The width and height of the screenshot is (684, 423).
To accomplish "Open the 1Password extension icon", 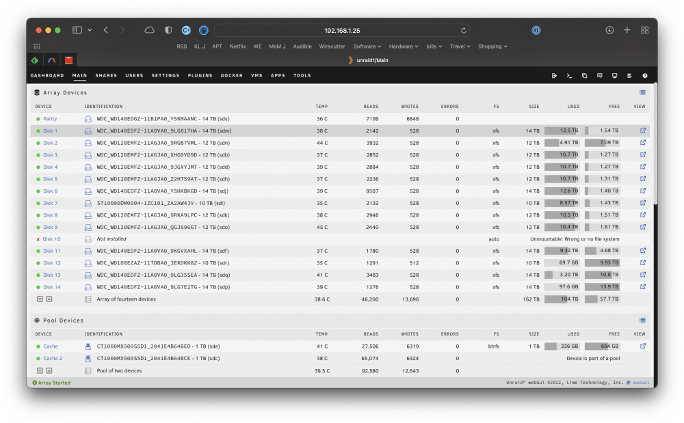I will (x=536, y=30).
